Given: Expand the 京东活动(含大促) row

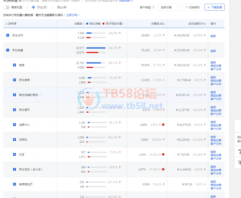Looking at the screenshot, I should tap(14, 169).
